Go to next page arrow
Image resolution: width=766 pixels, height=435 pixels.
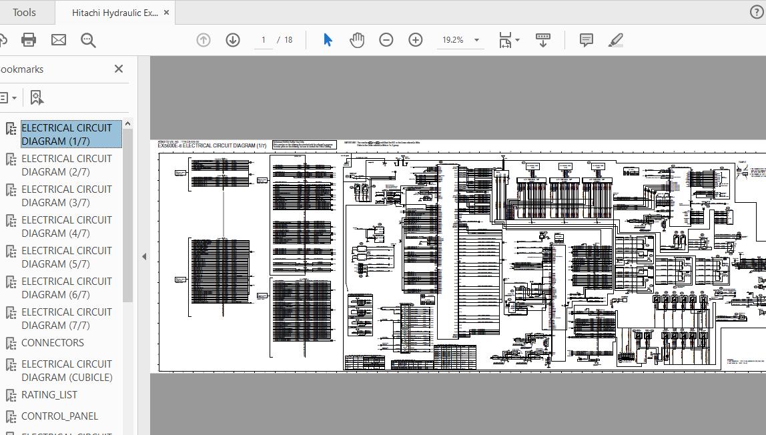click(x=233, y=40)
